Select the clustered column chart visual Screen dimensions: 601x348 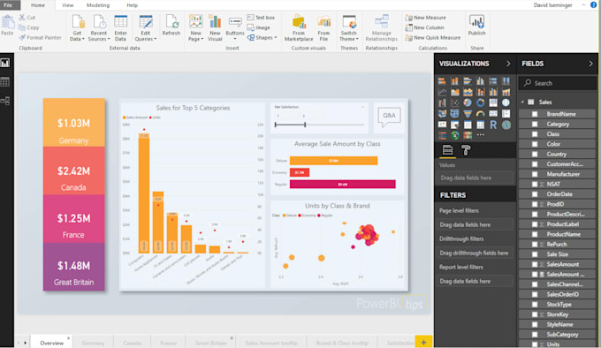(x=480, y=80)
